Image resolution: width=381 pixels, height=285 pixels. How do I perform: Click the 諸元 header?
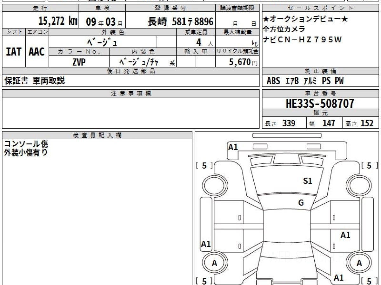[320, 113]
